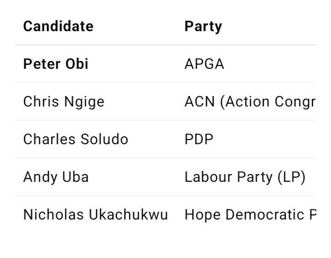Viewport: 331px width, 258px height.
Task: Click the word Labour in the table
Action: (x=209, y=177)
